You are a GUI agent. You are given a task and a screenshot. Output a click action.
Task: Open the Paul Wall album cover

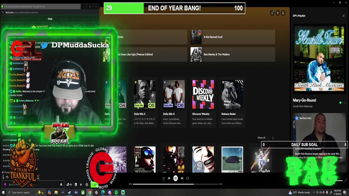(203, 160)
